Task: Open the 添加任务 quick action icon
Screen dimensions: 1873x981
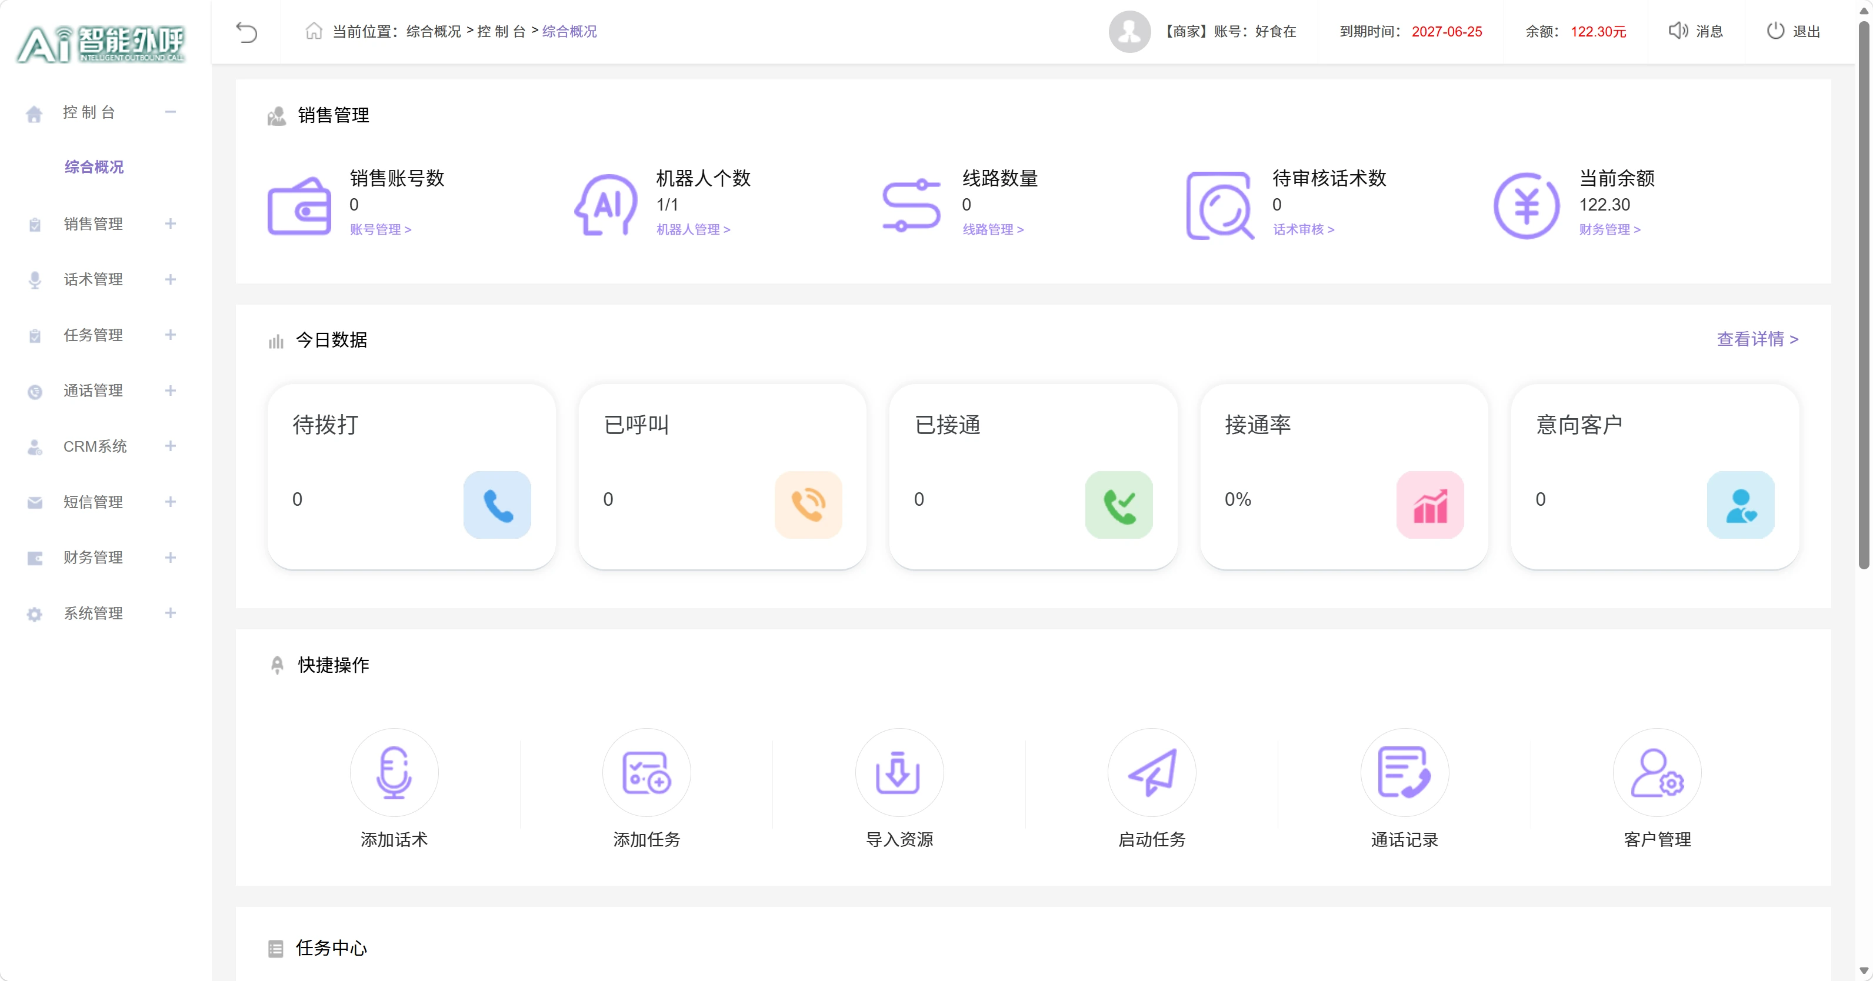Action: coord(646,772)
